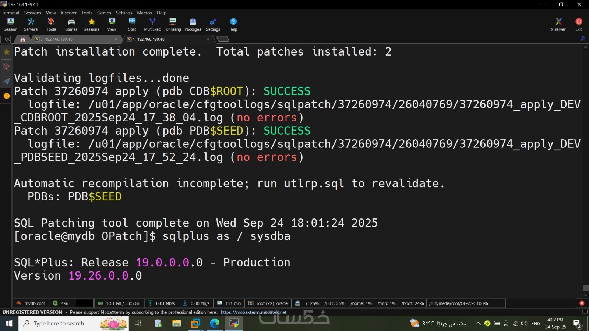Open the mobaxterm.mobatek.net link
Viewport: 589px width, 331px height.
tap(253, 312)
